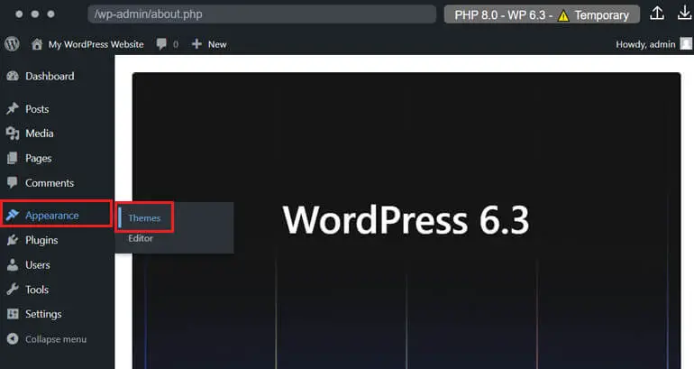Click the Collapse menu label
This screenshot has width=694, height=369.
tap(56, 339)
